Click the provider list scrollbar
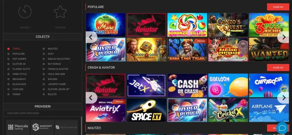This screenshot has height=135, width=292. coord(81,126)
